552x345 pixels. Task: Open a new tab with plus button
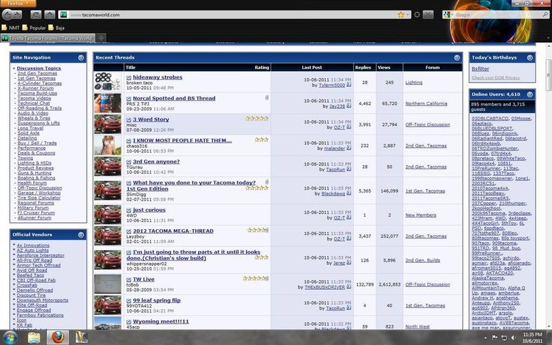tap(101, 38)
